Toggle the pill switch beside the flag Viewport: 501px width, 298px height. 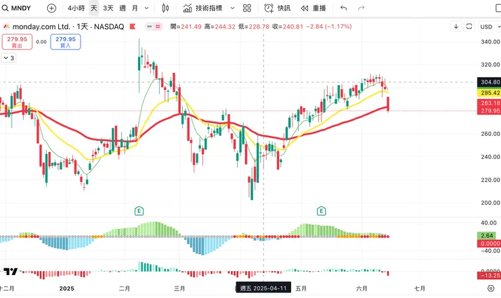tap(154, 26)
